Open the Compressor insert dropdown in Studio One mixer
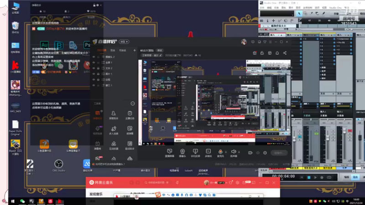The height and width of the screenshot is (205, 365). (x=337, y=39)
